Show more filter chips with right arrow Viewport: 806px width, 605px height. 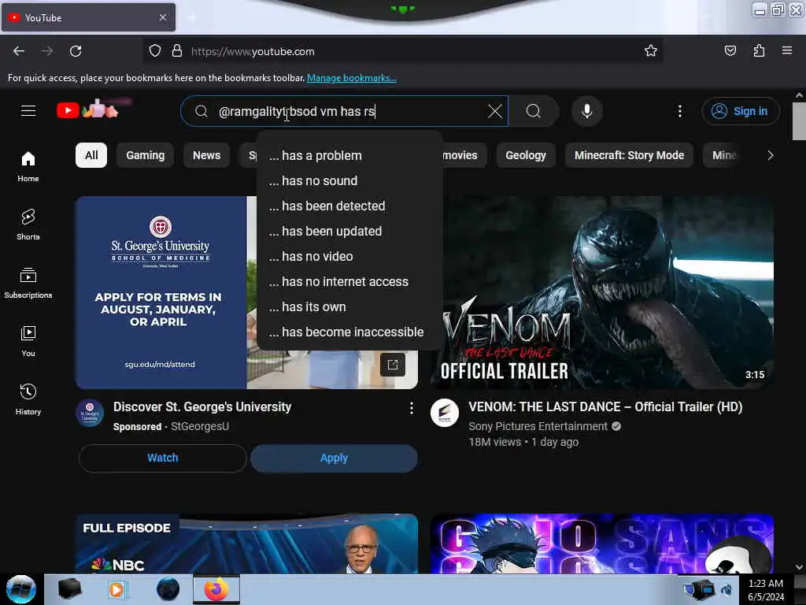[770, 155]
